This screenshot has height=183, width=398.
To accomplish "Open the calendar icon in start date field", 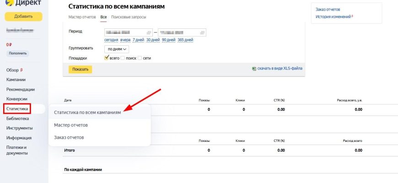I will click(149, 32).
